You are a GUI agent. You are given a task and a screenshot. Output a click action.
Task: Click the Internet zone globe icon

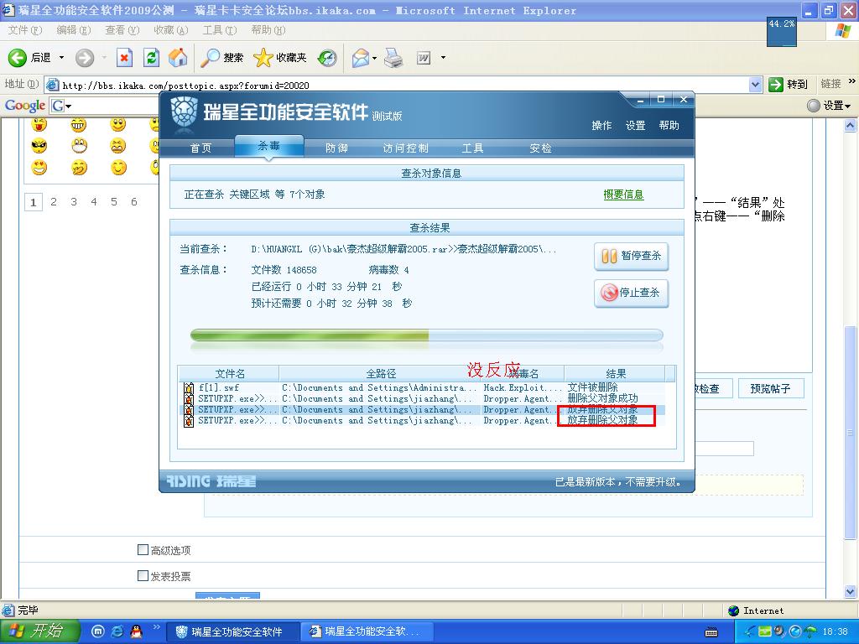tap(733, 610)
